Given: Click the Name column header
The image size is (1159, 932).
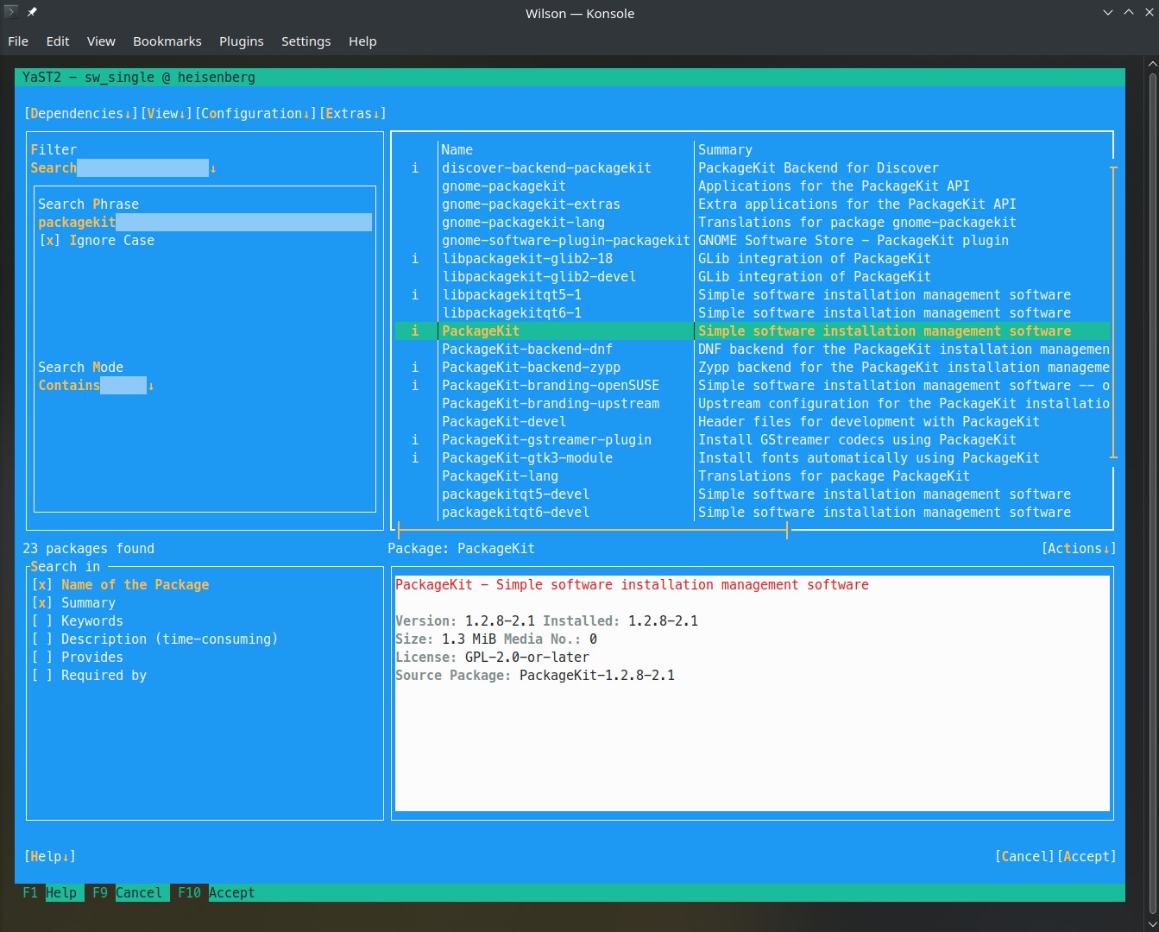Looking at the screenshot, I should coord(457,150).
